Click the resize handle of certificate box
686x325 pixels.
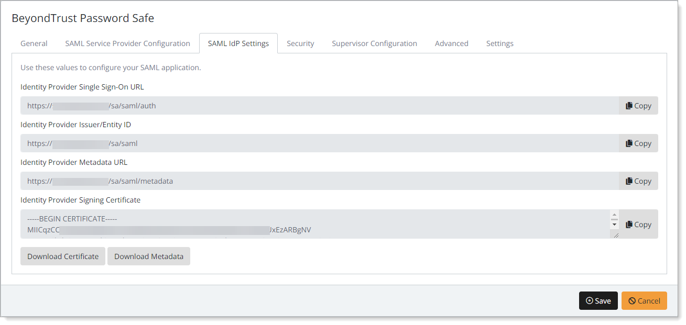tap(615, 236)
